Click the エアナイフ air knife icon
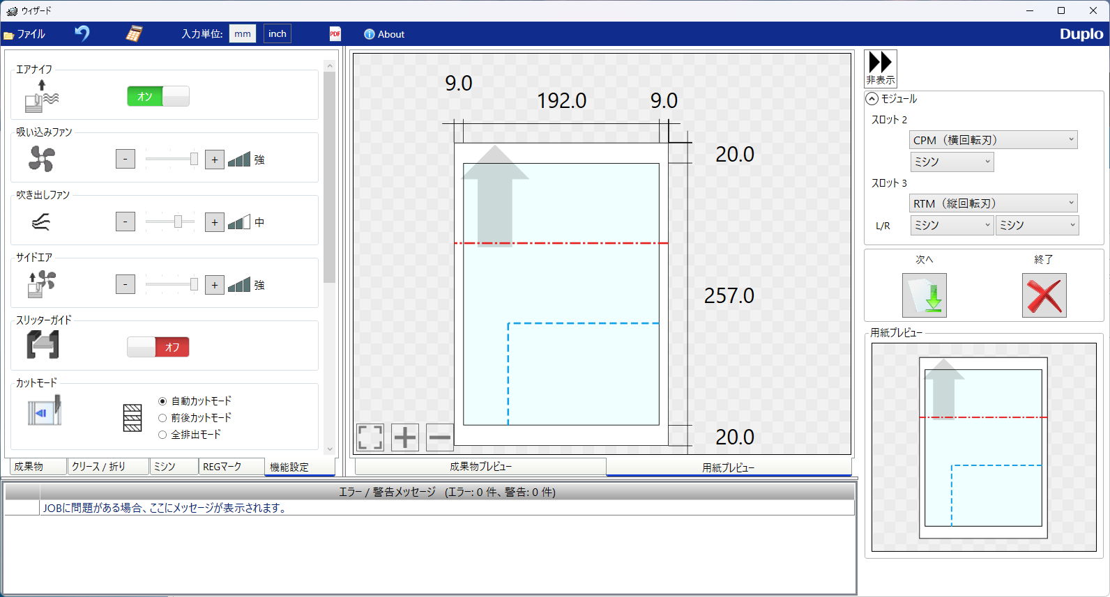Screen dimensions: 1110x597 point(42,96)
